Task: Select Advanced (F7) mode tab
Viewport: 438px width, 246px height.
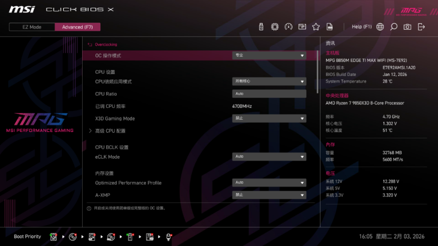Action: pos(78,27)
